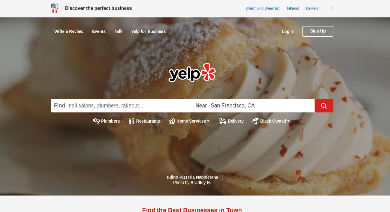Click the Sign Up button
Viewport: 390px width, 212px height.
pyautogui.click(x=318, y=31)
